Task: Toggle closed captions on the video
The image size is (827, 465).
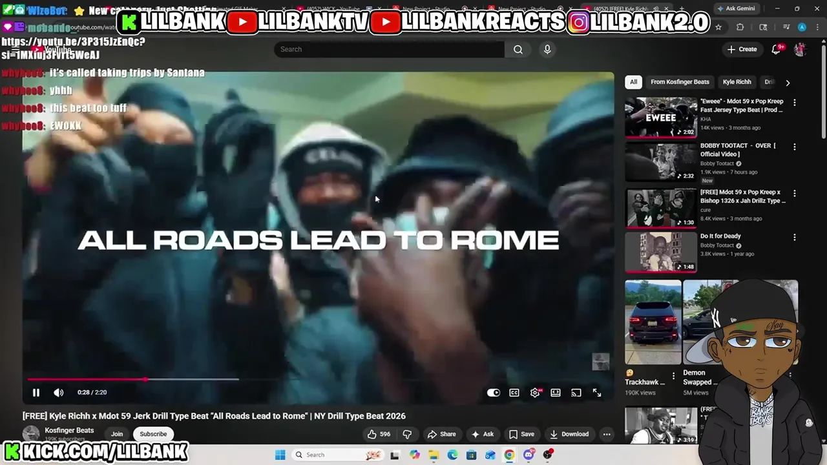Action: point(514,393)
